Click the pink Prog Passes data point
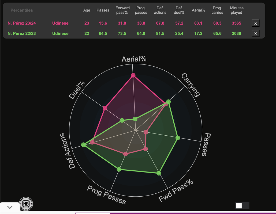This screenshot has height=214, width=276. pos(125,154)
